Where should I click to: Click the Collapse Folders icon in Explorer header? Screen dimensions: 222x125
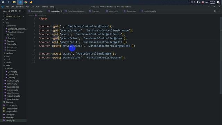[20, 11]
